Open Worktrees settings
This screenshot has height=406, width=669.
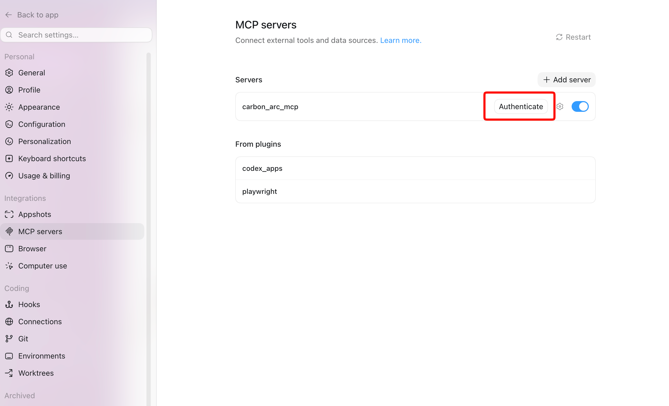(72, 373)
